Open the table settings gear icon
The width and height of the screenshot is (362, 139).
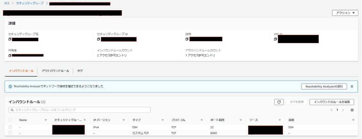[352, 110]
